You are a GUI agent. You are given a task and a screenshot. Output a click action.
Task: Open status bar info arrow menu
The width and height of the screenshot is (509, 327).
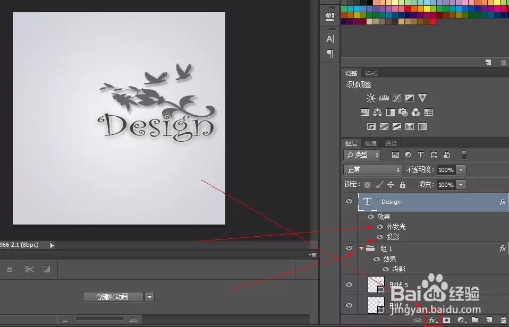[x=52, y=245]
